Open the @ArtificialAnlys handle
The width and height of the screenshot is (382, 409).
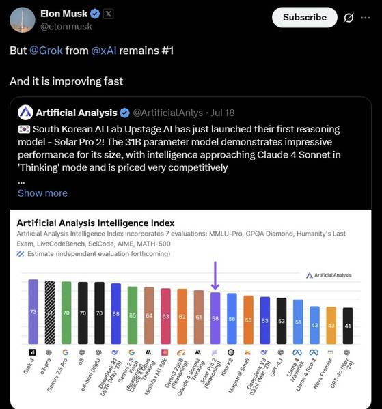tap(168, 113)
